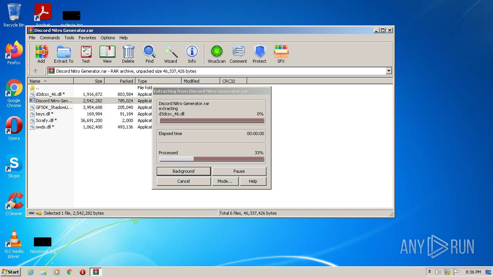The height and width of the screenshot is (277, 493).
Task: Select the swds.dll file row
Action: click(x=91, y=127)
